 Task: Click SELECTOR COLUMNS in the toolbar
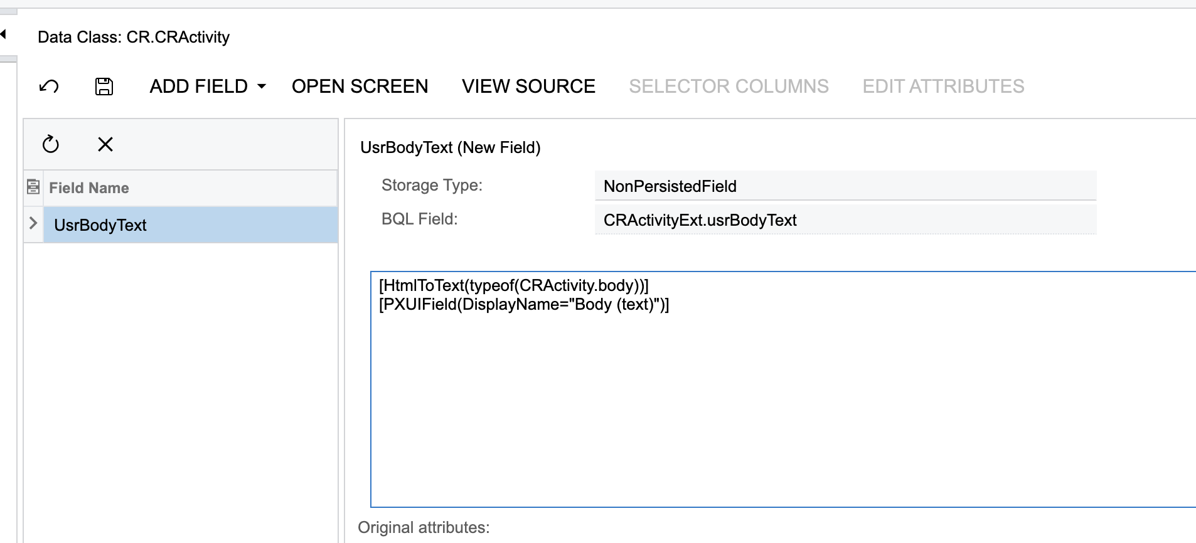point(729,87)
